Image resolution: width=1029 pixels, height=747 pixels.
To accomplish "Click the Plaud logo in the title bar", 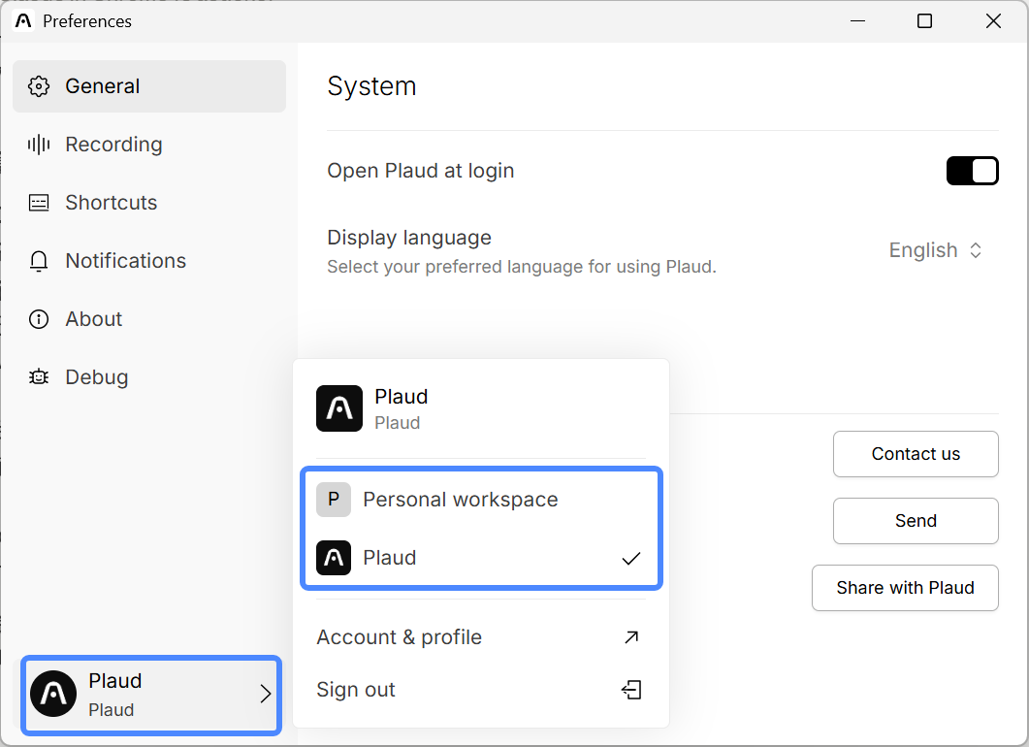I will pyautogui.click(x=23, y=21).
